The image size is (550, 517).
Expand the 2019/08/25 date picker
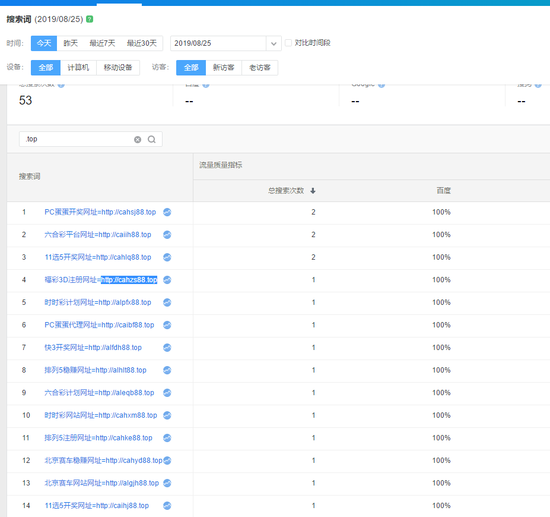[274, 43]
